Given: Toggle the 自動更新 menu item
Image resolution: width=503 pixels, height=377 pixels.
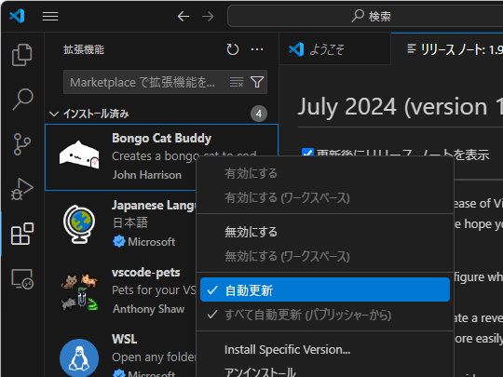Looking at the screenshot, I should coord(325,289).
